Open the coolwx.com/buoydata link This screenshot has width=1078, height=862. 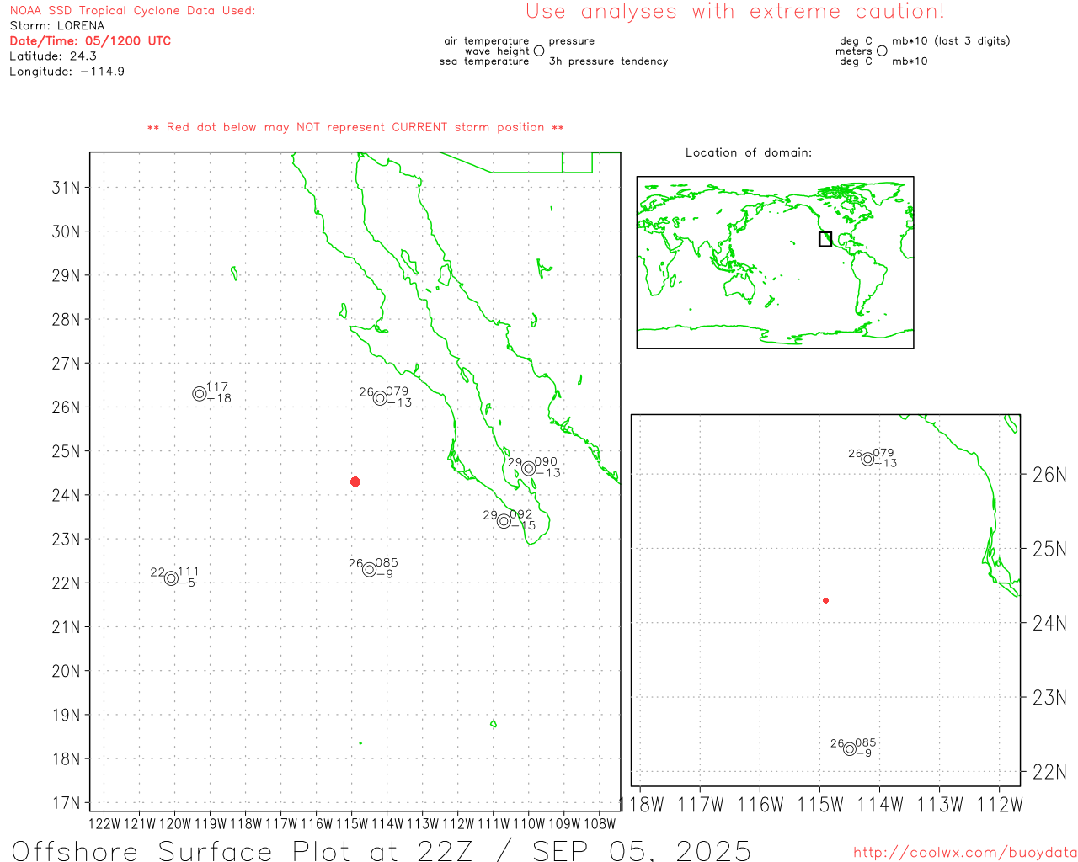(965, 853)
